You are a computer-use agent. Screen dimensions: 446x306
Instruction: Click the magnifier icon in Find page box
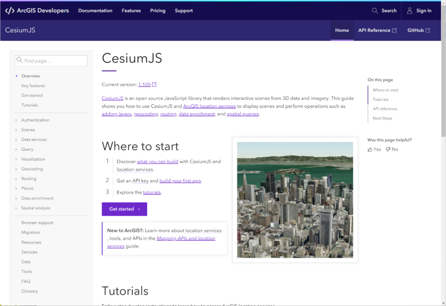[x=20, y=60]
